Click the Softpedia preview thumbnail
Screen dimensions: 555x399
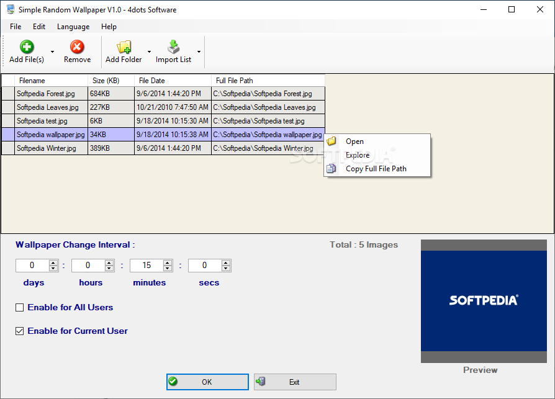pos(484,301)
